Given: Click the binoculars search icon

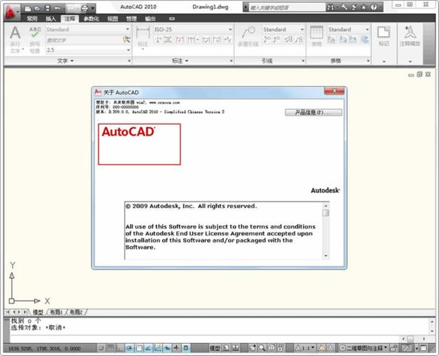Looking at the screenshot, I should (x=331, y=7).
